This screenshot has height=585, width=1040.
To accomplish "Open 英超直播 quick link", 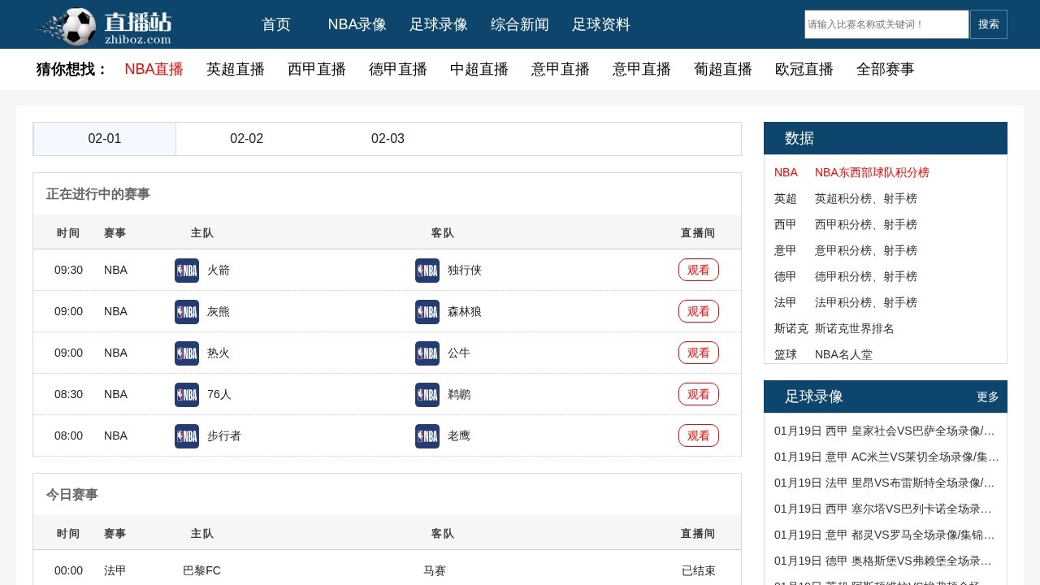I will (x=235, y=69).
